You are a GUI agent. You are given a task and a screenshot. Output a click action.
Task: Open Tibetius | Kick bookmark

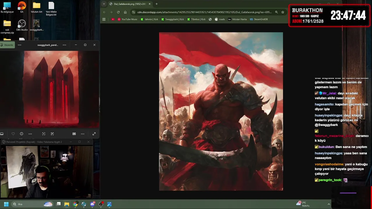click(x=196, y=19)
